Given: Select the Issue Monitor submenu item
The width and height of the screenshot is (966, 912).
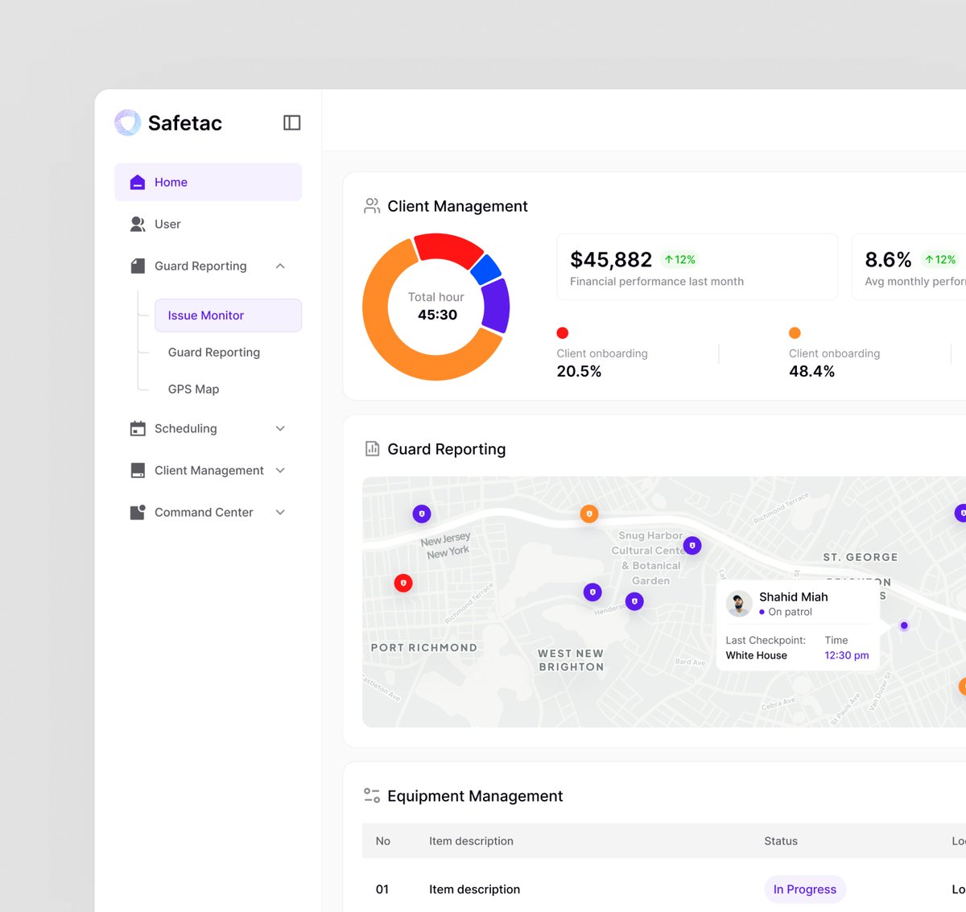Looking at the screenshot, I should coord(228,316).
